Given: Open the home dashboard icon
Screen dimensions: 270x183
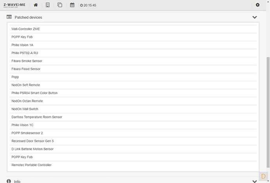Looking at the screenshot, I should click(x=36, y=5).
